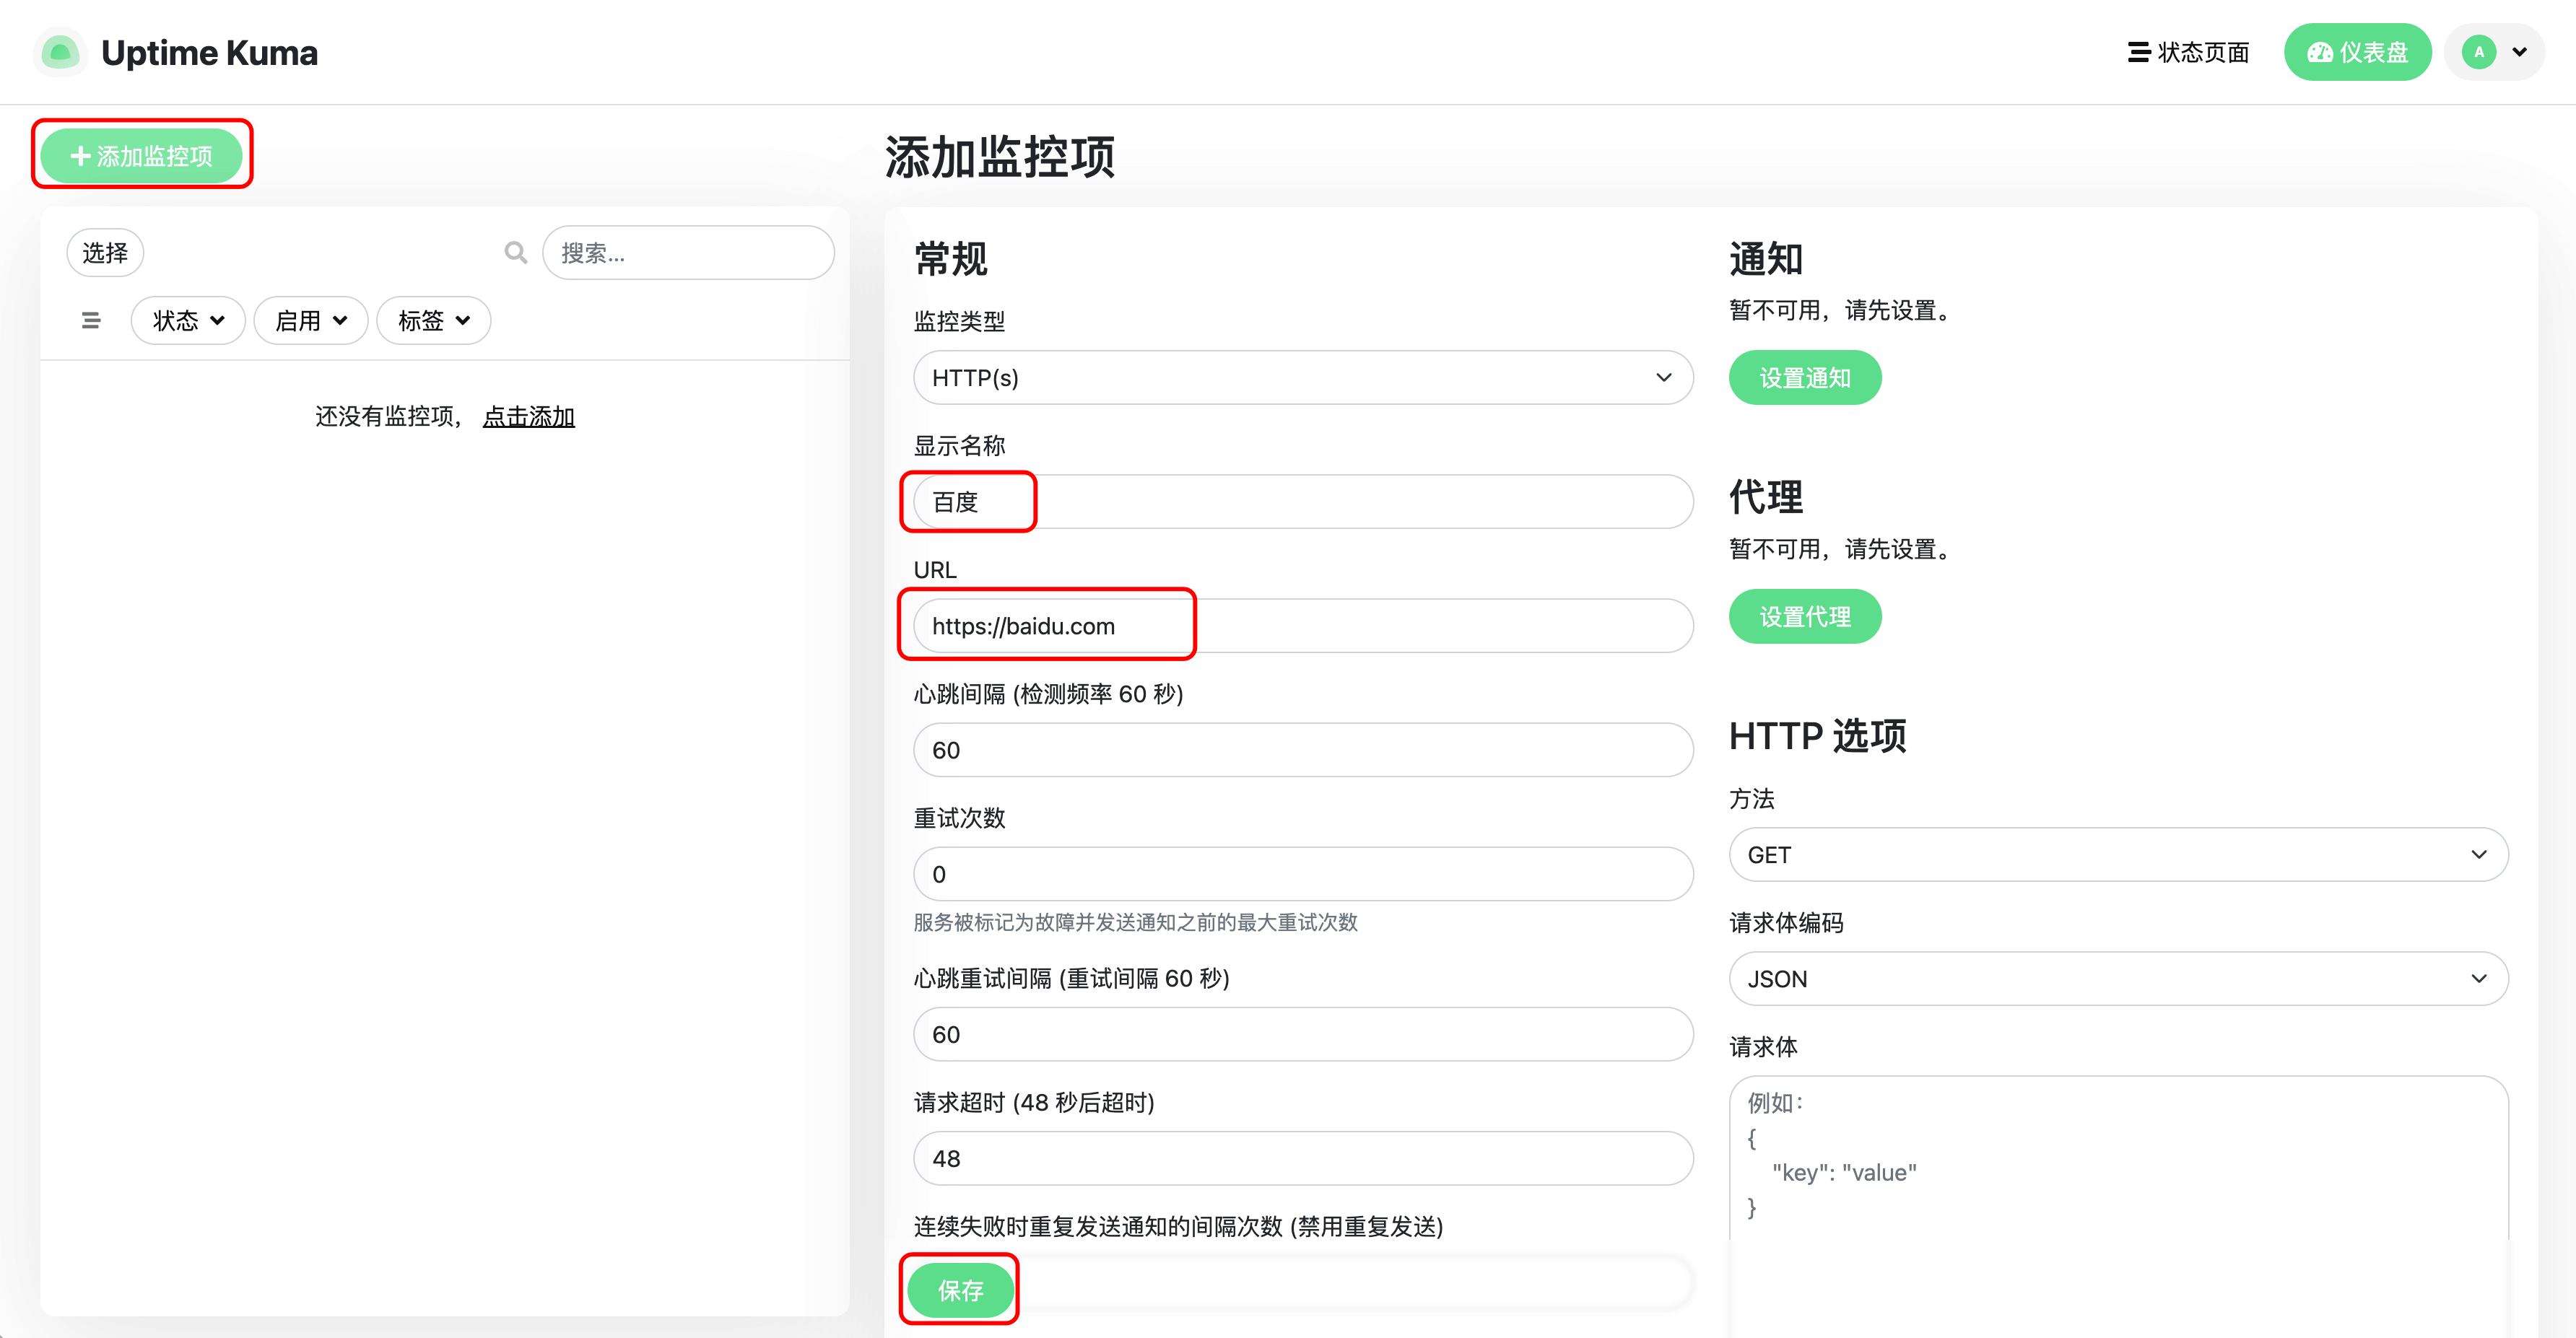Click the URL field with https://baidu.com
Viewport: 2576px width, 1338px height.
pyautogui.click(x=1303, y=626)
